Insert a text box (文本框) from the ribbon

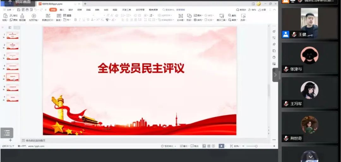click(x=180, y=16)
